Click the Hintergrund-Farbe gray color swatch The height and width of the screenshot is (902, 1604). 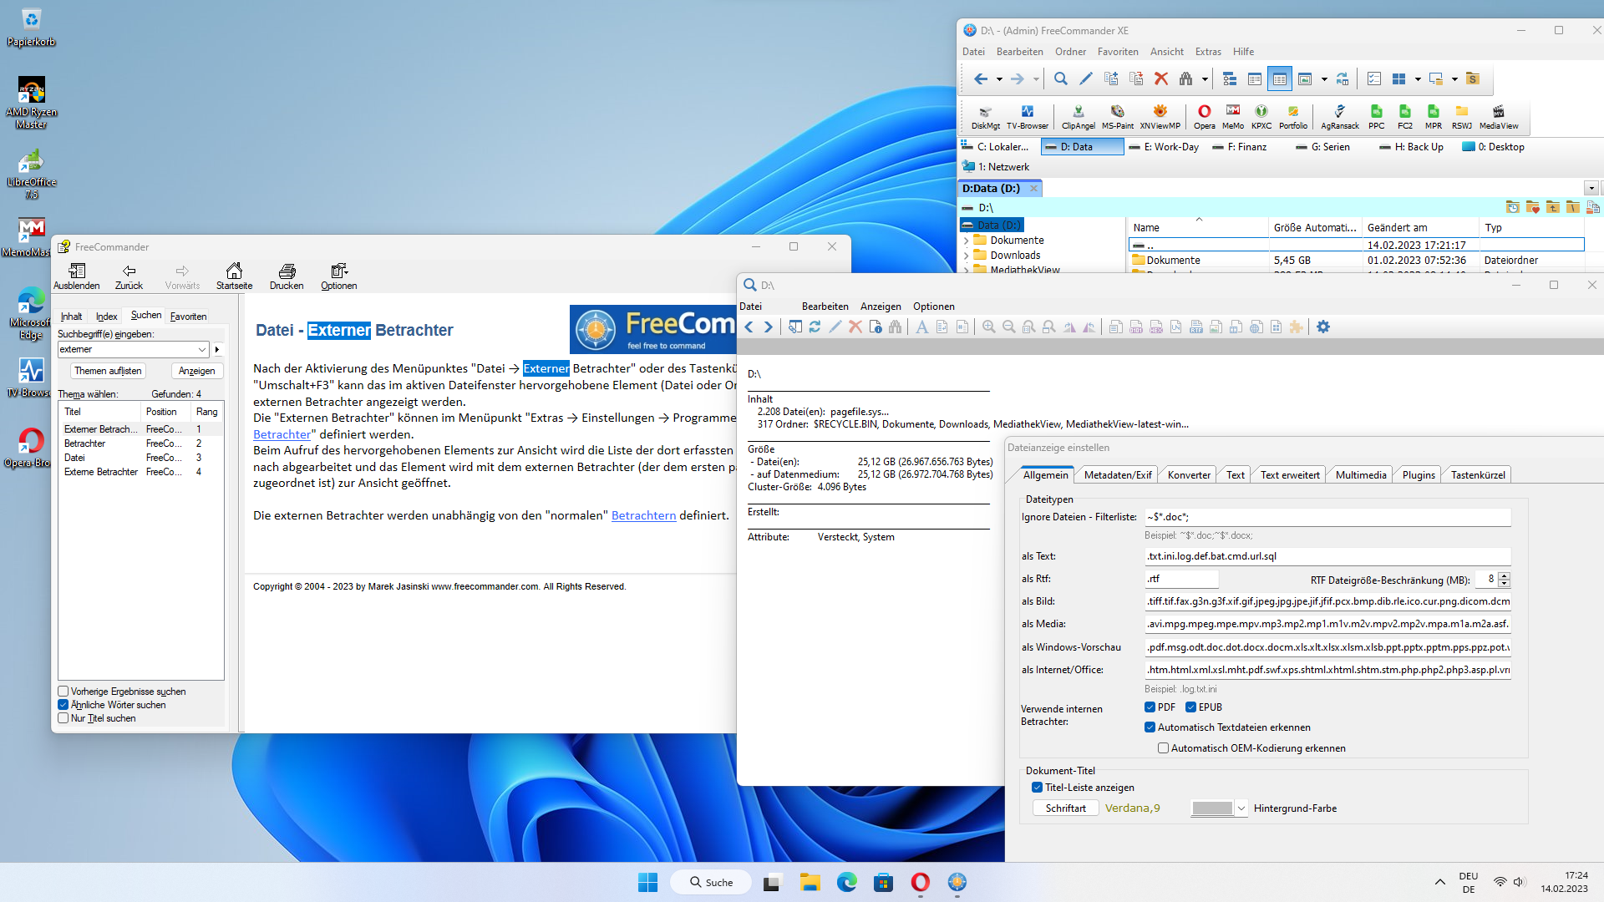1212,808
